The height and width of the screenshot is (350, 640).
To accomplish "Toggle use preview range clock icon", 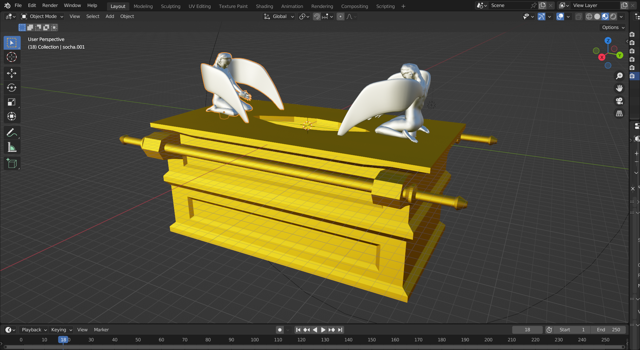I will (x=549, y=330).
